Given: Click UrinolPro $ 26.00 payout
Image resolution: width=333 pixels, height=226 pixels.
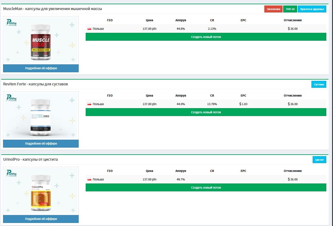Looking at the screenshot, I should point(293,180).
